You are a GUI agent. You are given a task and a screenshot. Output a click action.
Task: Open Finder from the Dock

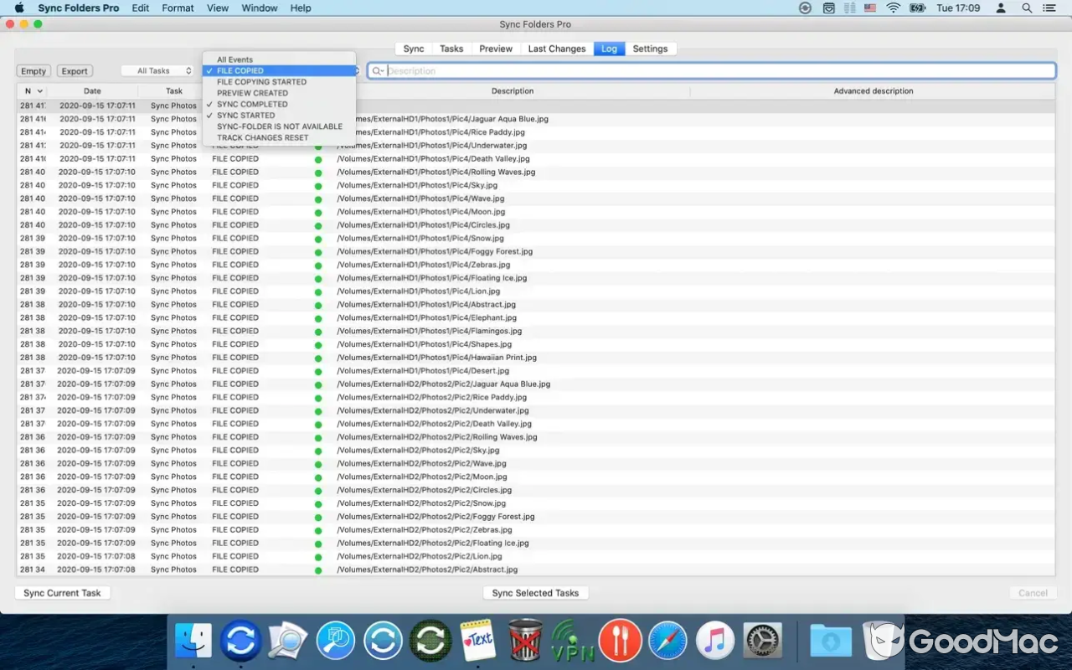(x=194, y=640)
